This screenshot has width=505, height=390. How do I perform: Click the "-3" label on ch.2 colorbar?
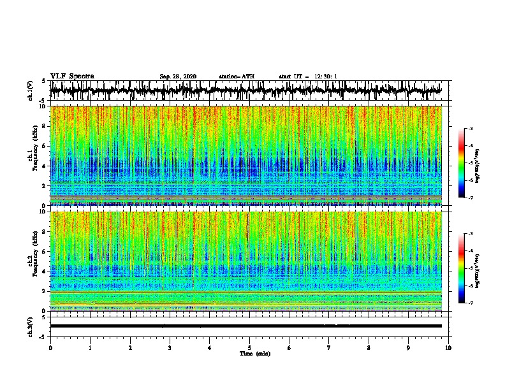(x=470, y=234)
